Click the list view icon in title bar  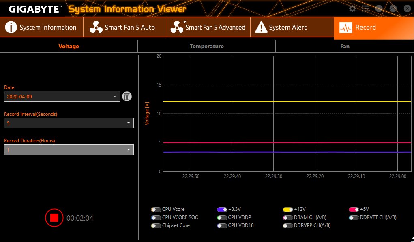click(365, 8)
